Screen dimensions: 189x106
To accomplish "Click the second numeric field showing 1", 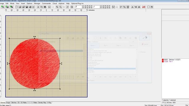I will tap(97, 7).
